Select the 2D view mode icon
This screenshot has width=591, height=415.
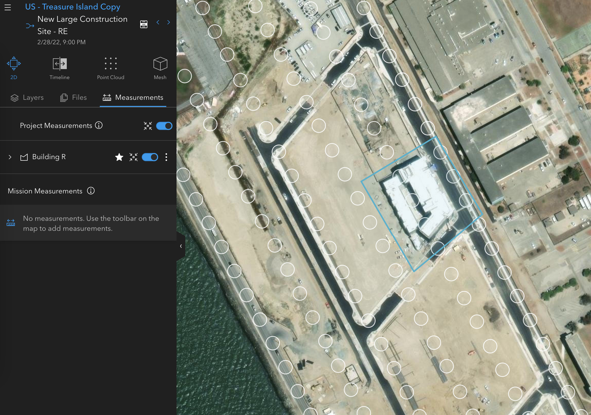(14, 63)
